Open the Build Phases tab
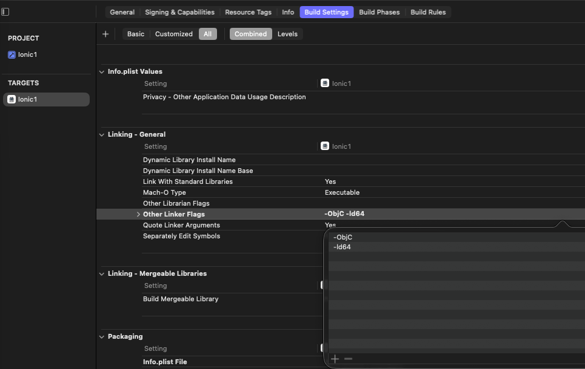This screenshot has height=369, width=585. click(x=379, y=12)
